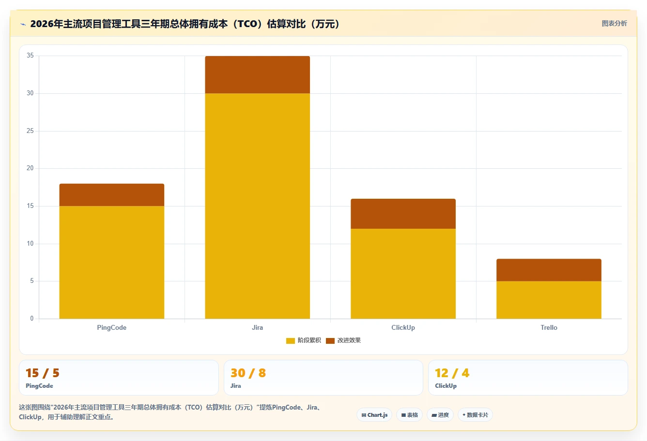The width and height of the screenshot is (647, 441).
Task: Click the PingCode x-axis label
Action: pyautogui.click(x=112, y=327)
